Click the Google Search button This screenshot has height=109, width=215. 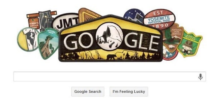point(88,92)
